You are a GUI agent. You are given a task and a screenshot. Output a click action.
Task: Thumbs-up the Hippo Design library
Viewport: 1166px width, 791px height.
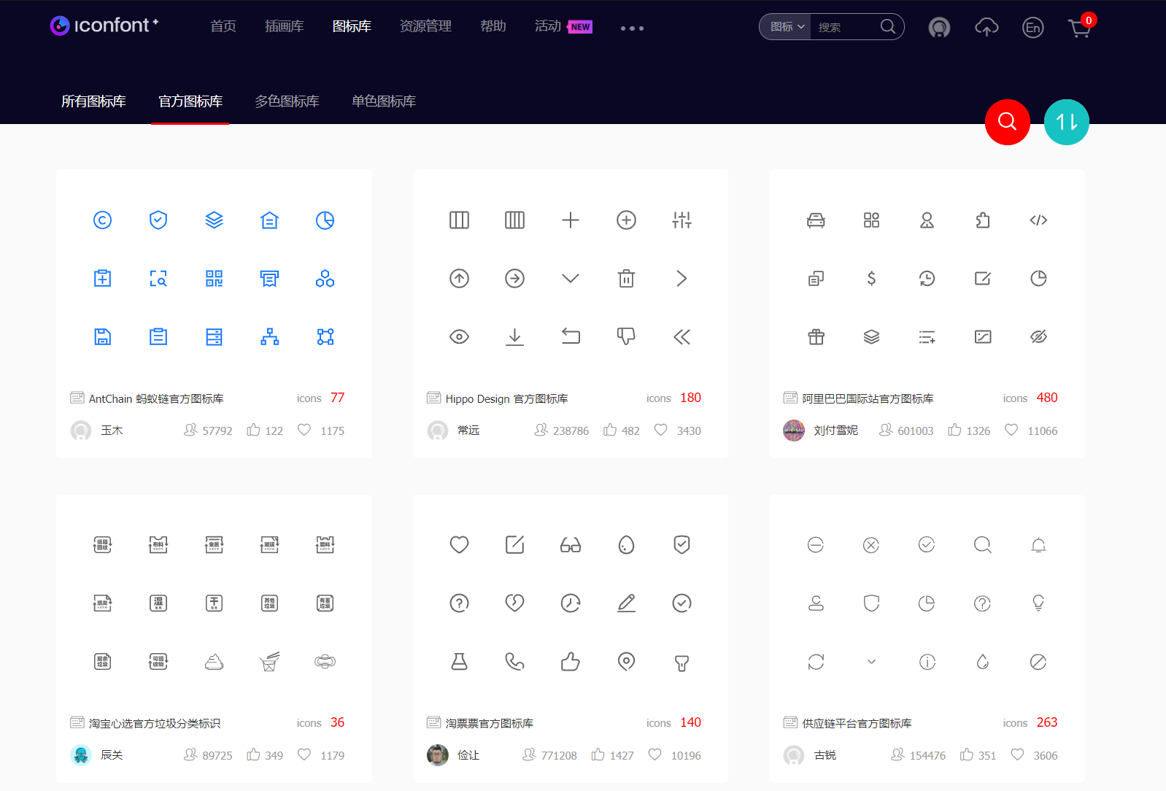pyautogui.click(x=610, y=430)
